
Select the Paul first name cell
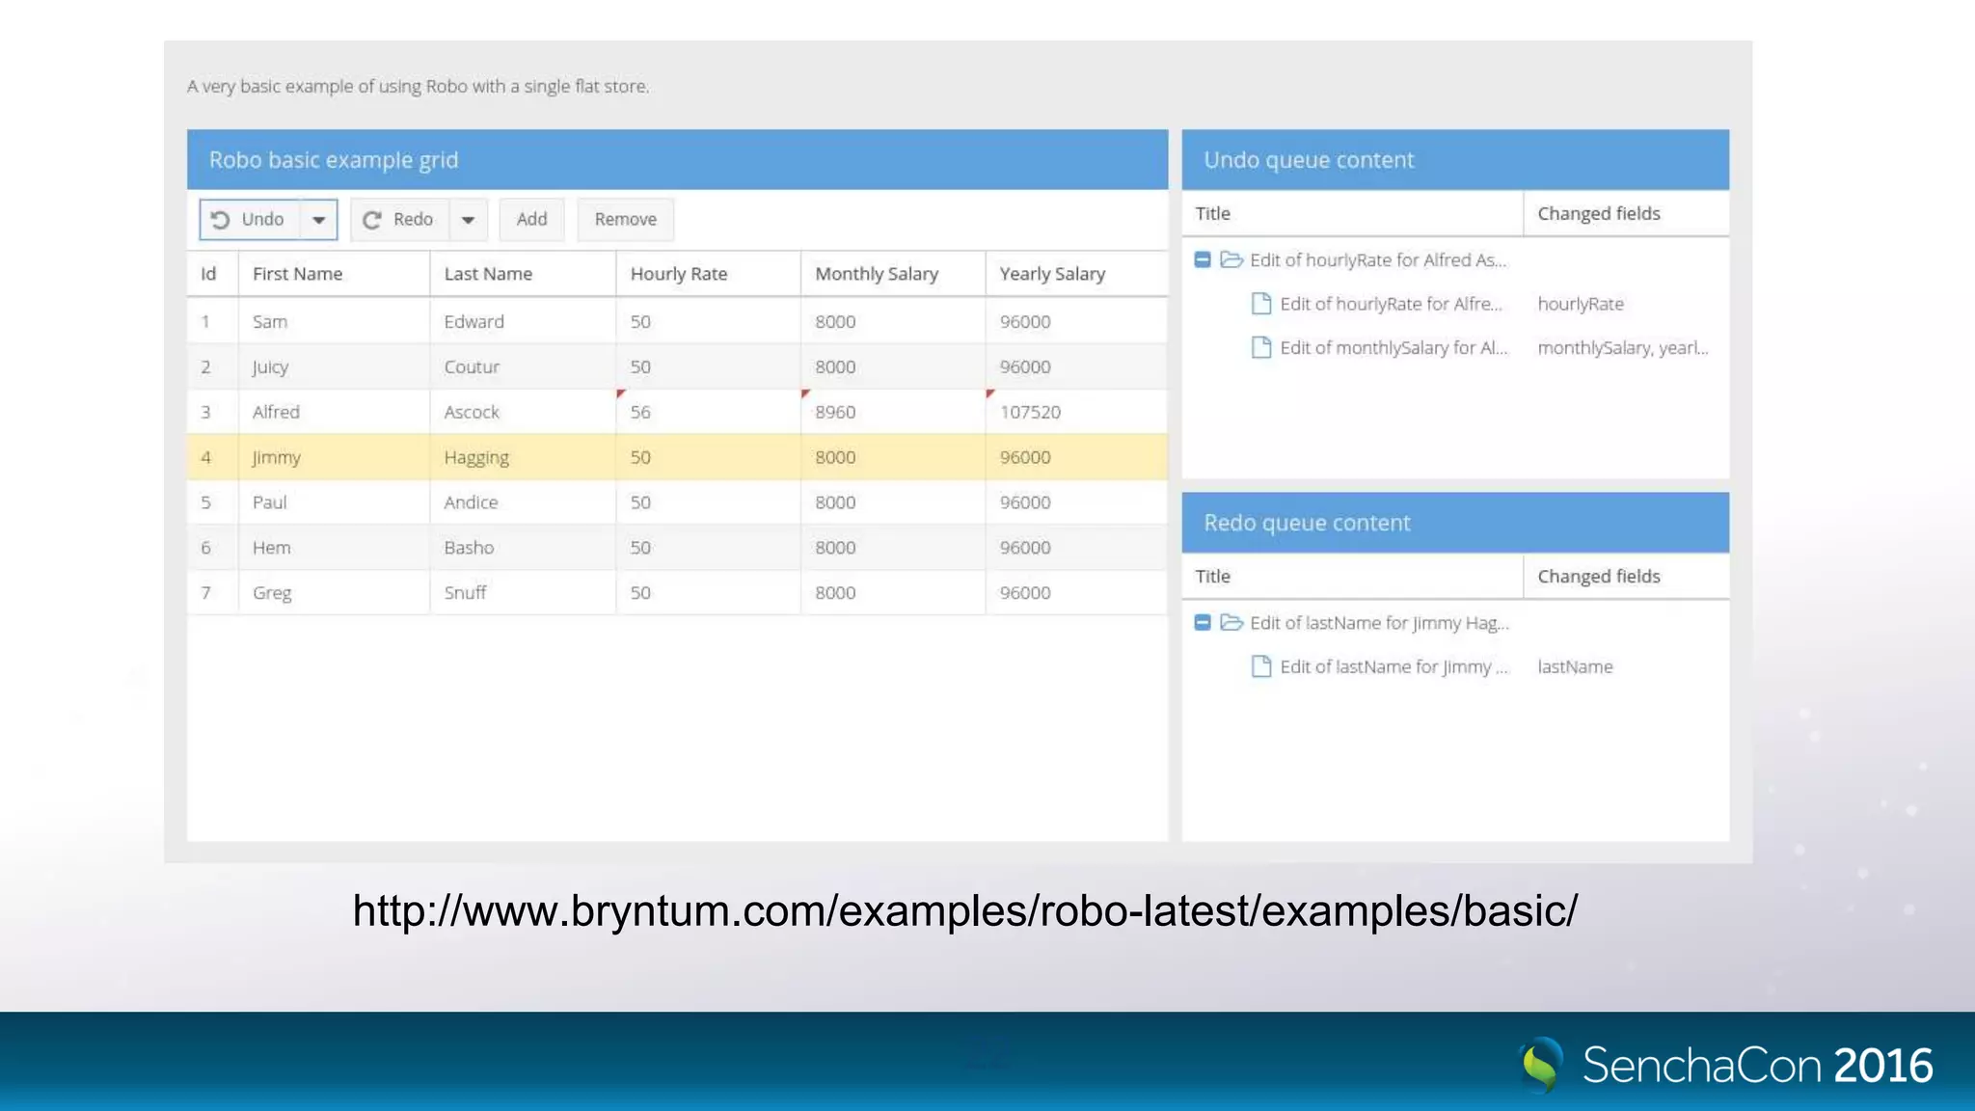334,502
